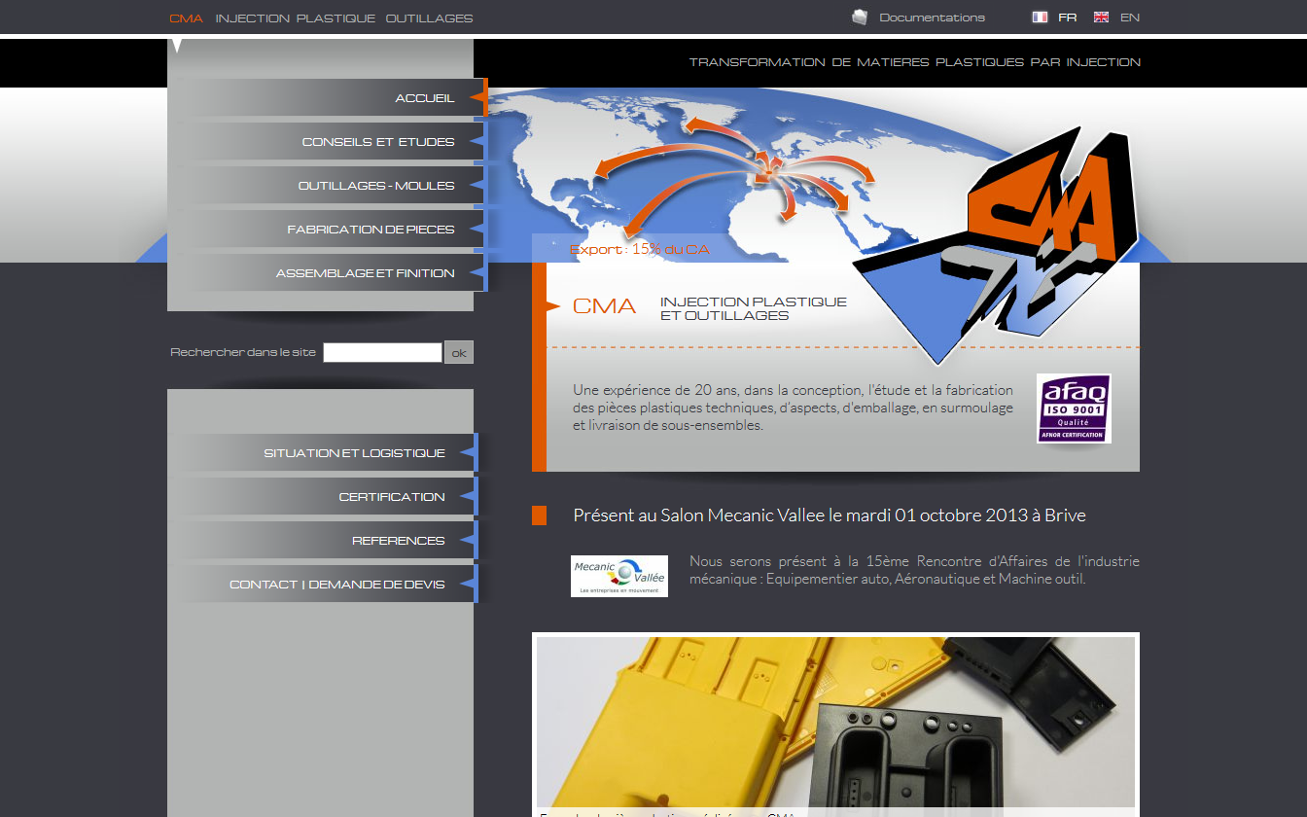This screenshot has height=817, width=1307.
Task: Click TRANSFORMATION DE MATIERES PLASTIQUES PAR INJECTION tagline
Action: pos(915,61)
